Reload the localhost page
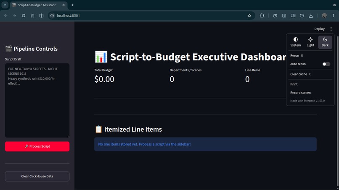This screenshot has width=339, height=190. click(x=24, y=16)
